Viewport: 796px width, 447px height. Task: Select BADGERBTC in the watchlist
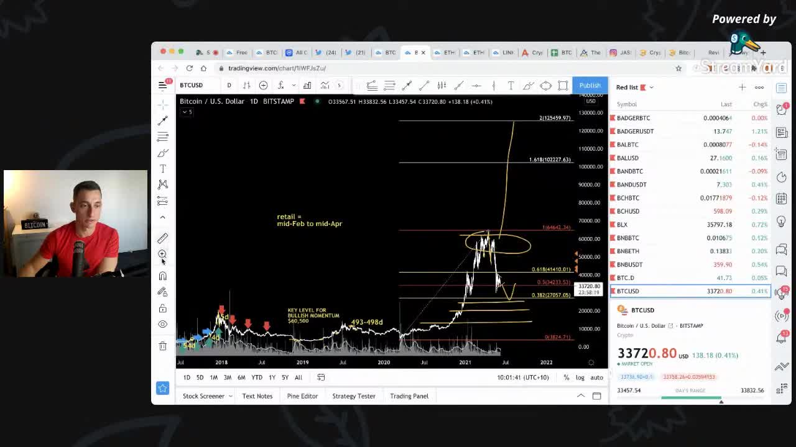[690, 118]
